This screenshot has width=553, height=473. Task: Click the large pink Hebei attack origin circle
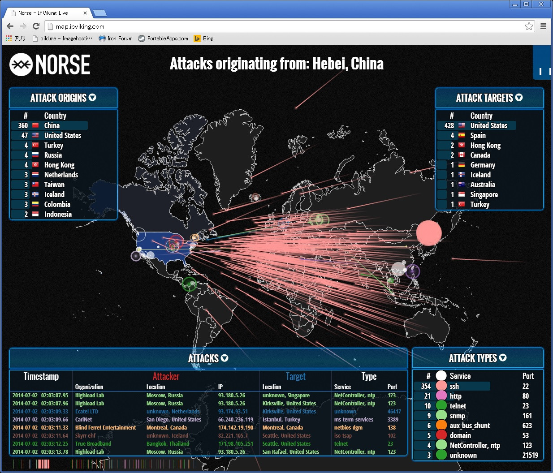coord(429,233)
